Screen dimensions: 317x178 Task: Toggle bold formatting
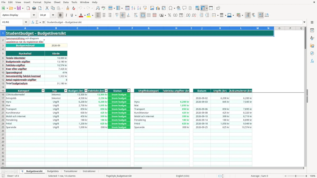point(60,15)
